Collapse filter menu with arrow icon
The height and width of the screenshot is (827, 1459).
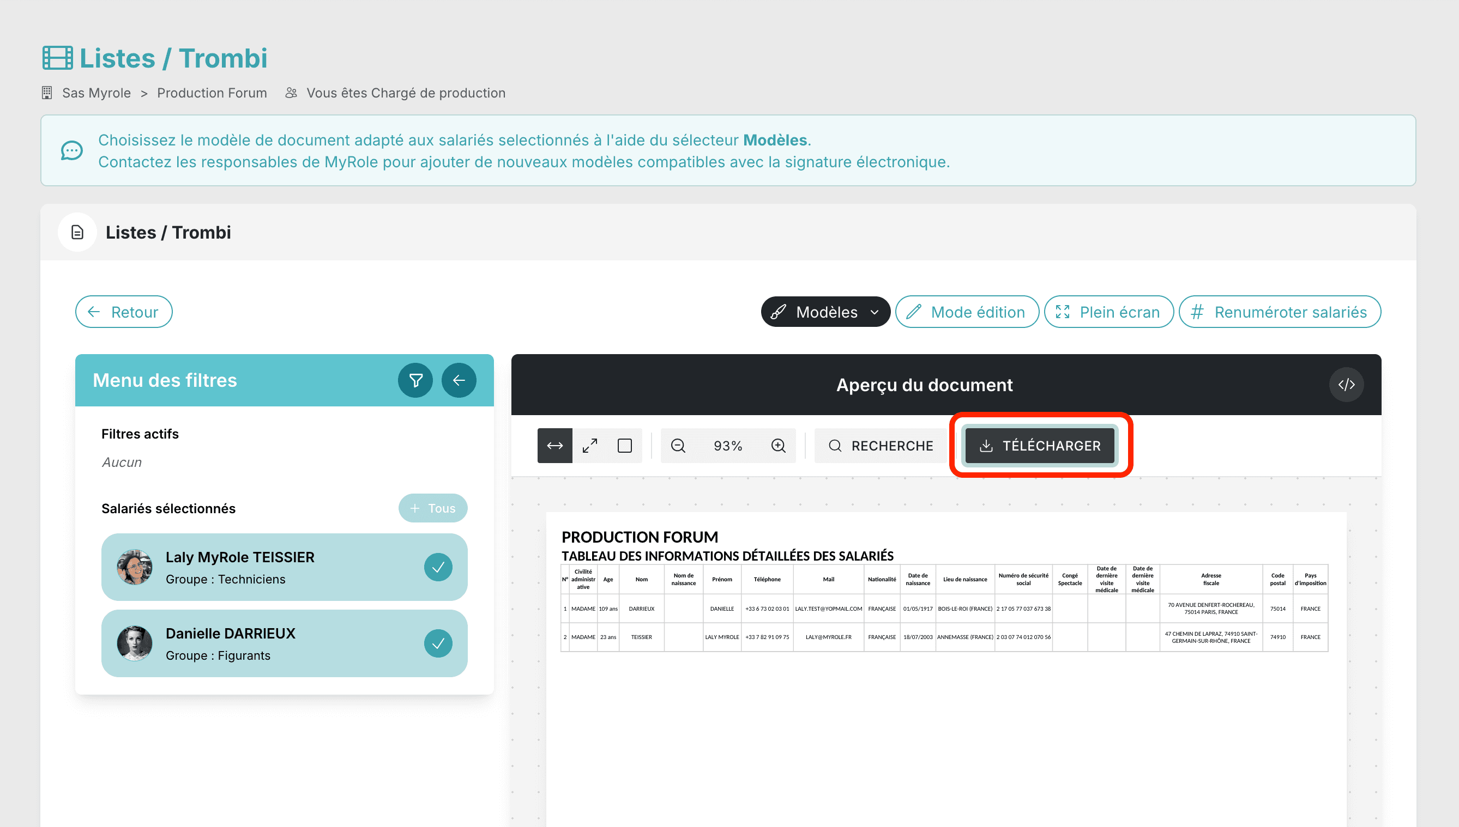pos(459,380)
